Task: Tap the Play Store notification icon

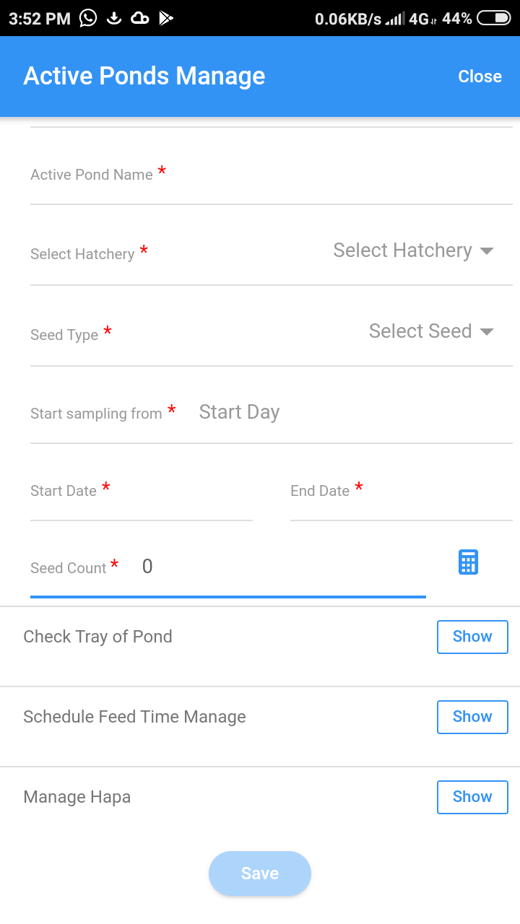Action: click(x=166, y=18)
